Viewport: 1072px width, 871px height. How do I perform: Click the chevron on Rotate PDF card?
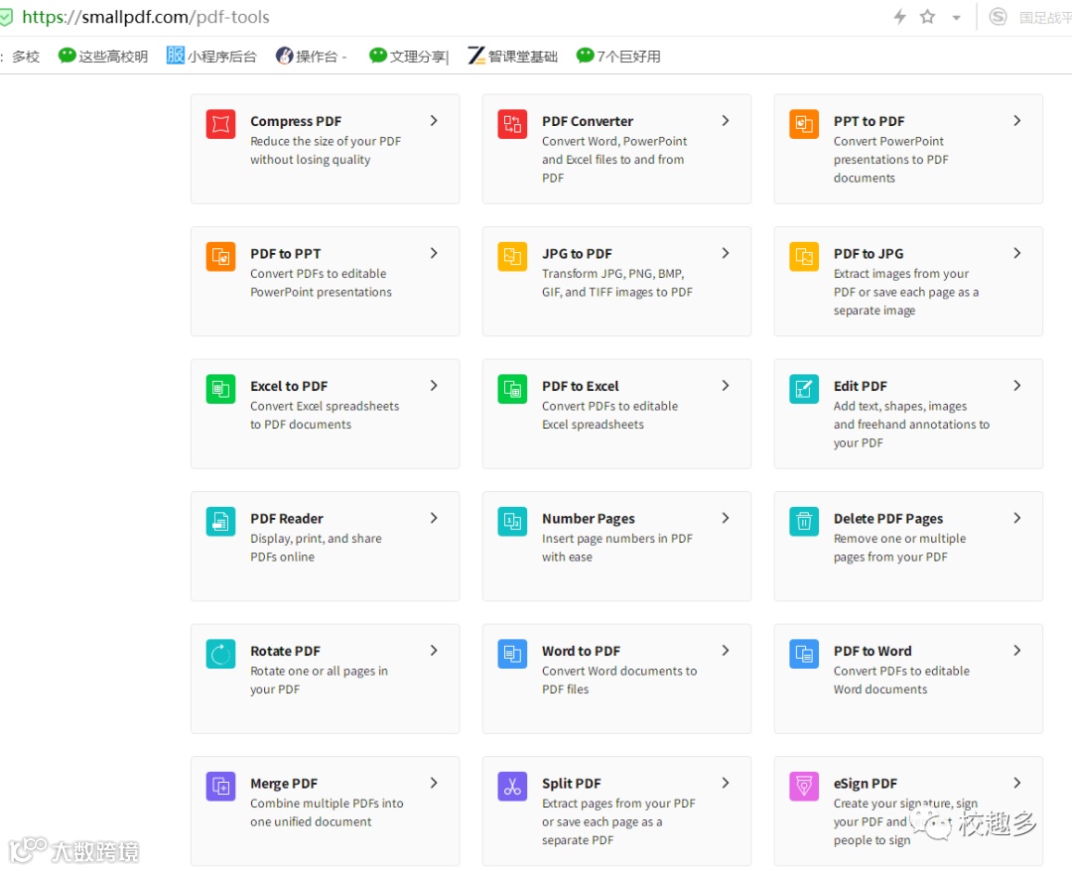434,651
